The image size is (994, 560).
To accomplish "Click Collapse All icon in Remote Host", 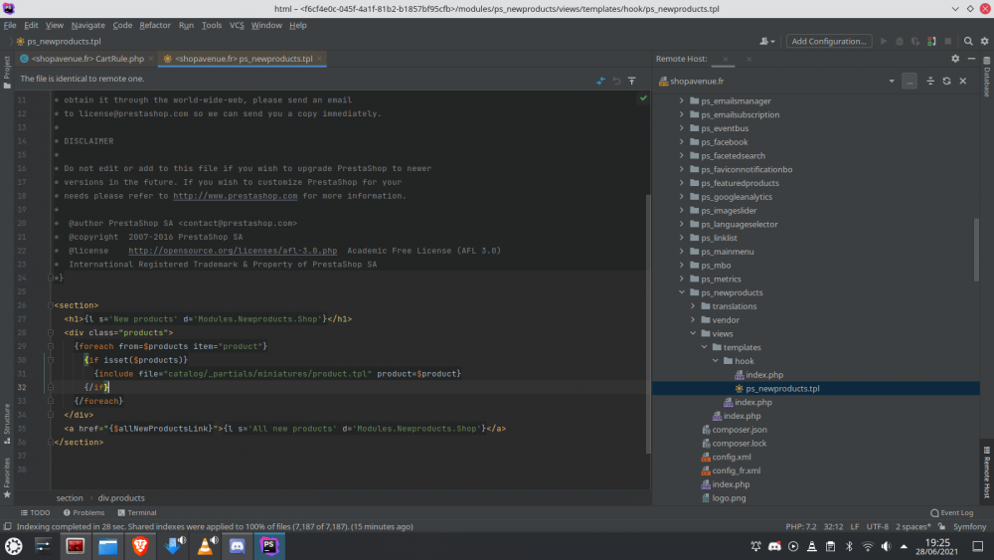I will click(x=930, y=81).
